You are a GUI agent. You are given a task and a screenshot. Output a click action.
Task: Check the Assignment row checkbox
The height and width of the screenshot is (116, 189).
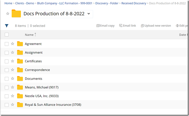coord(7,53)
